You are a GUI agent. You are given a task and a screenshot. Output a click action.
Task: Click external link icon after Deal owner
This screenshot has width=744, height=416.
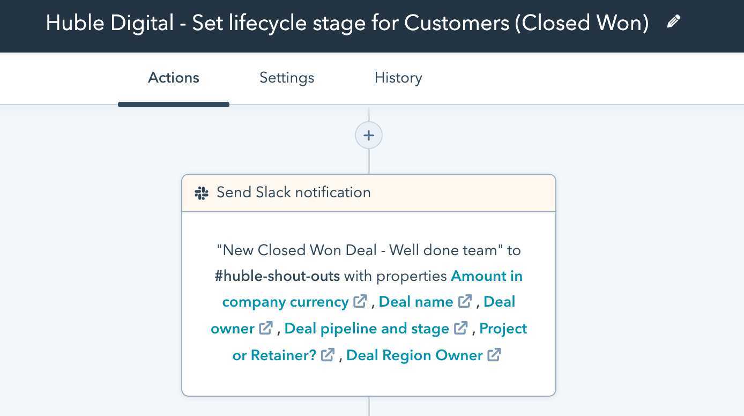click(x=266, y=328)
